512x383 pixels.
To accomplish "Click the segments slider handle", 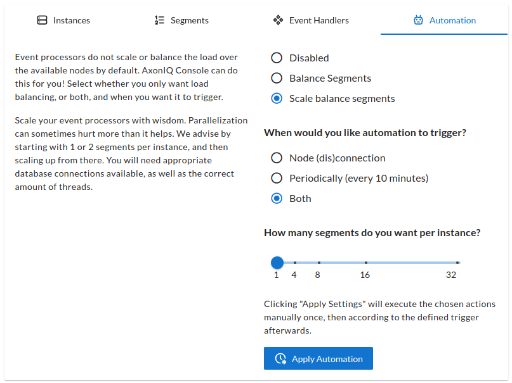I will [x=277, y=262].
